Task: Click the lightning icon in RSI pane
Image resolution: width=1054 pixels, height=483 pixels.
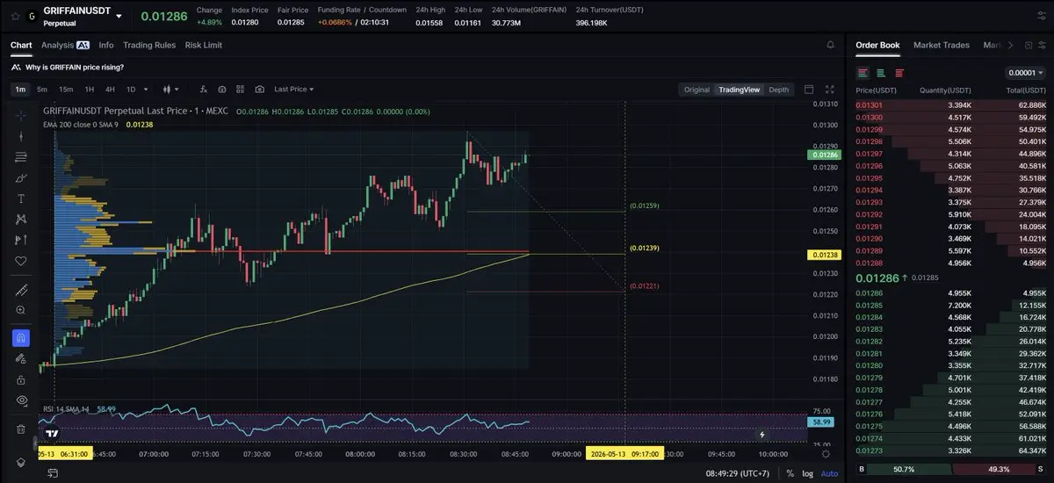Action: (x=762, y=434)
